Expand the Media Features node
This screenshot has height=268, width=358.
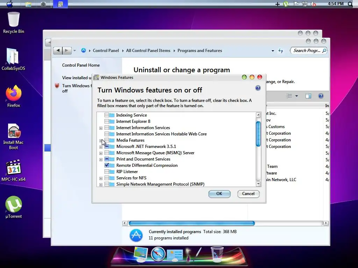coord(101,141)
